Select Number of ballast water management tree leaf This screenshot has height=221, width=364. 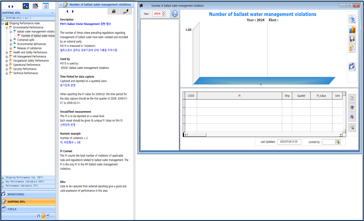(x=38, y=36)
